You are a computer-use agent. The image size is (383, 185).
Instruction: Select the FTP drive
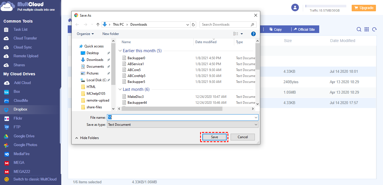(x=17, y=127)
